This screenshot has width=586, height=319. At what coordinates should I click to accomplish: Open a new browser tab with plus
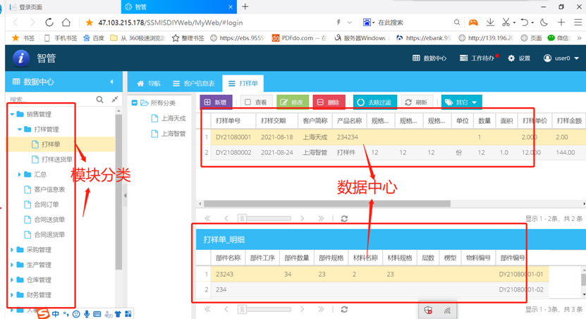pos(245,7)
